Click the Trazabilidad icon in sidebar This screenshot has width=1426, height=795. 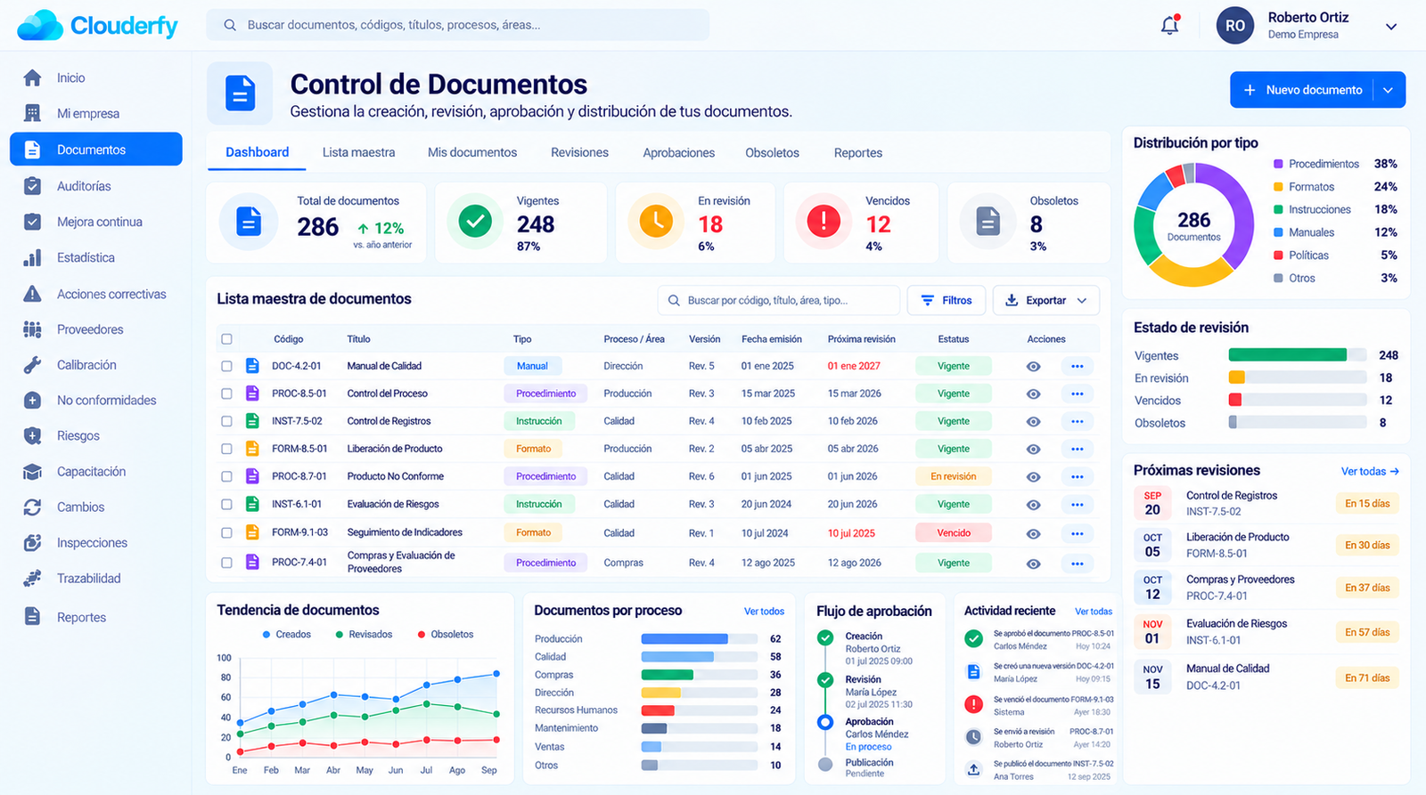32,578
